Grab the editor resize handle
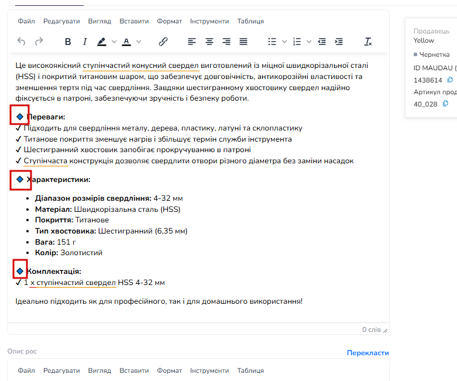Viewport: 457px width, 381px height. coord(385,331)
